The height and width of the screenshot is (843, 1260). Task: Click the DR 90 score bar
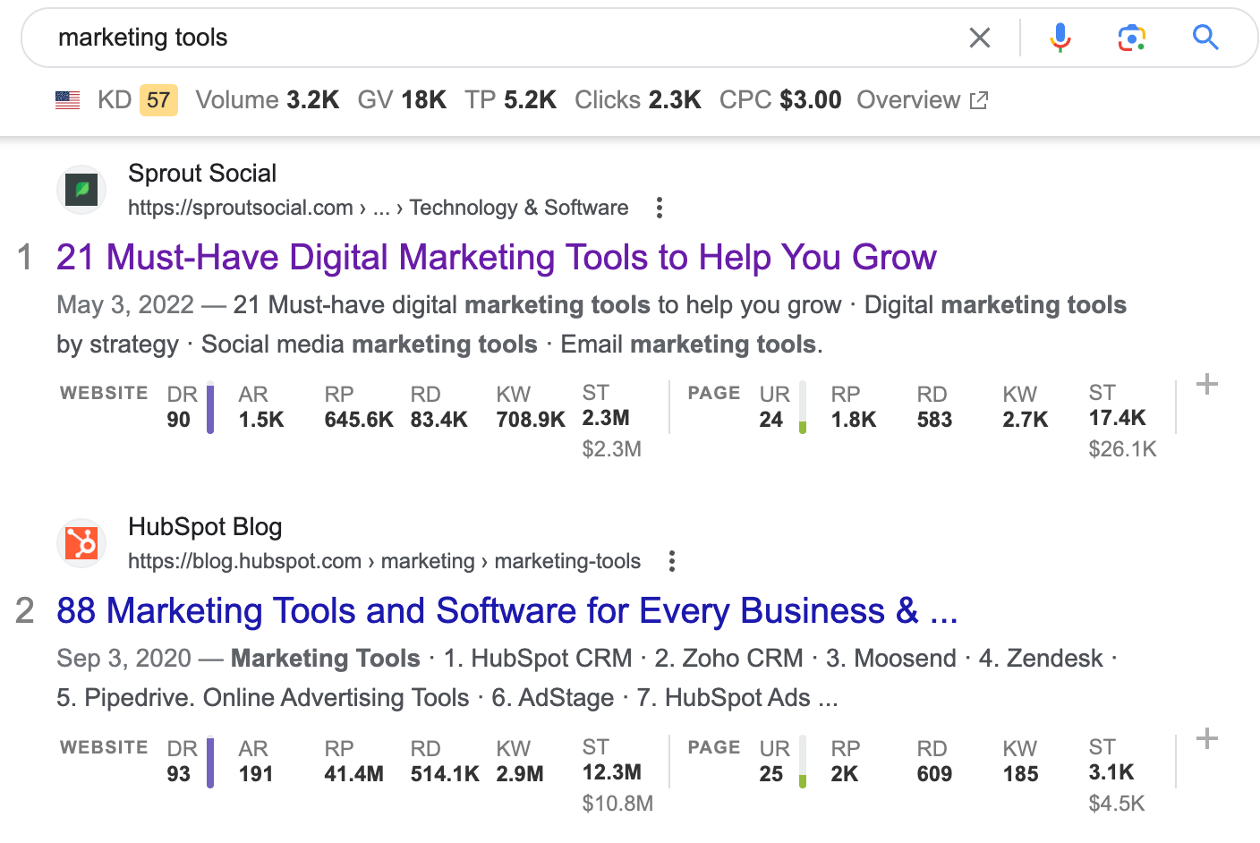pyautogui.click(x=209, y=407)
